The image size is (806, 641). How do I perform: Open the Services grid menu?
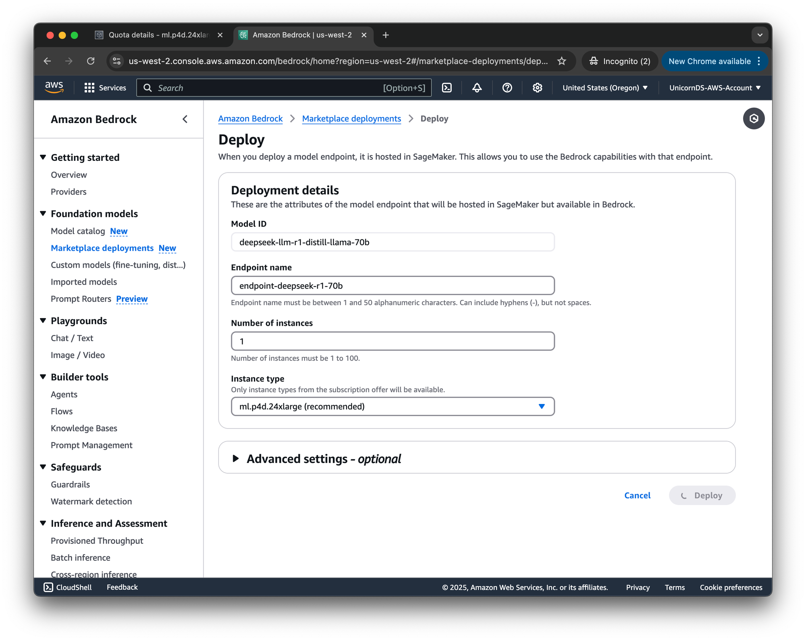click(105, 87)
